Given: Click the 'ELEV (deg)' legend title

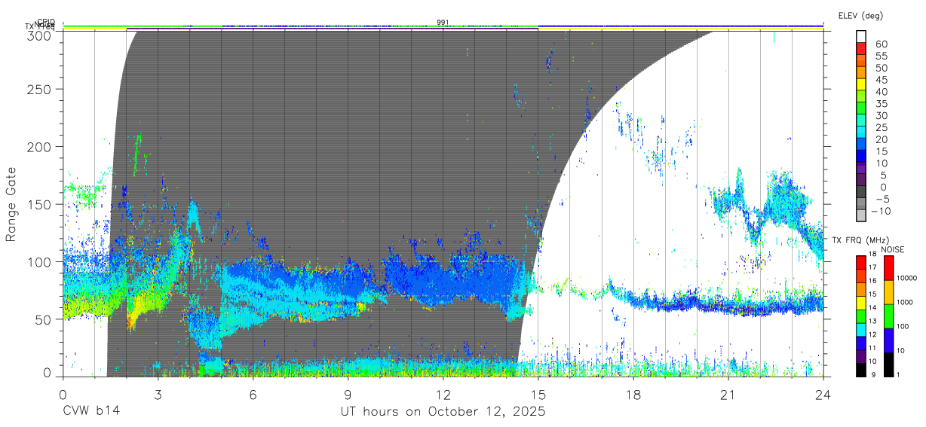Looking at the screenshot, I should [x=860, y=16].
